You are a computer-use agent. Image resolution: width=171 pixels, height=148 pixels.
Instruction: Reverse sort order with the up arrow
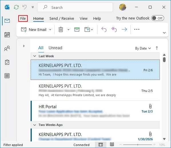[157, 48]
